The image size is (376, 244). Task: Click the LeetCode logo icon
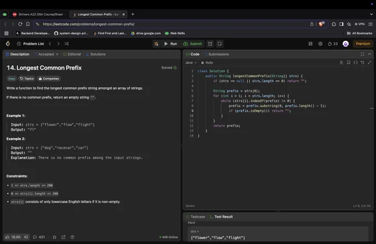click(8, 44)
